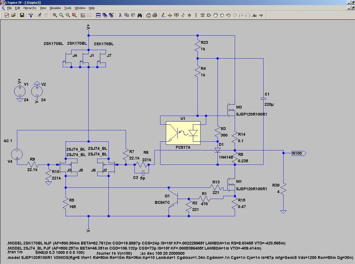
Task: Click the Rotate toolbar icon
Action: click(x=241, y=15)
